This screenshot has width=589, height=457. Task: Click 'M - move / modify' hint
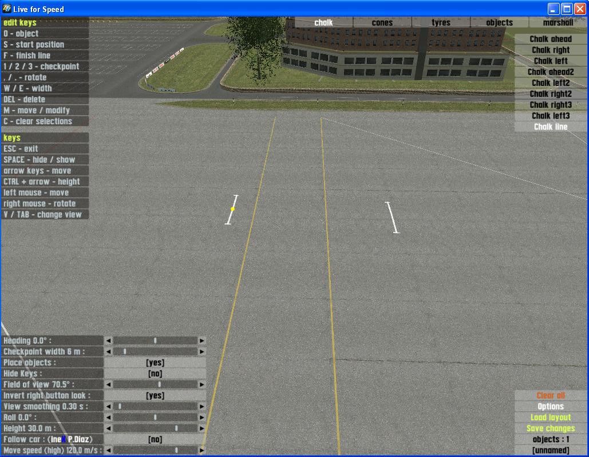click(x=45, y=111)
